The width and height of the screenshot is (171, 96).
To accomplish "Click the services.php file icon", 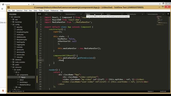I will coord(15,52).
